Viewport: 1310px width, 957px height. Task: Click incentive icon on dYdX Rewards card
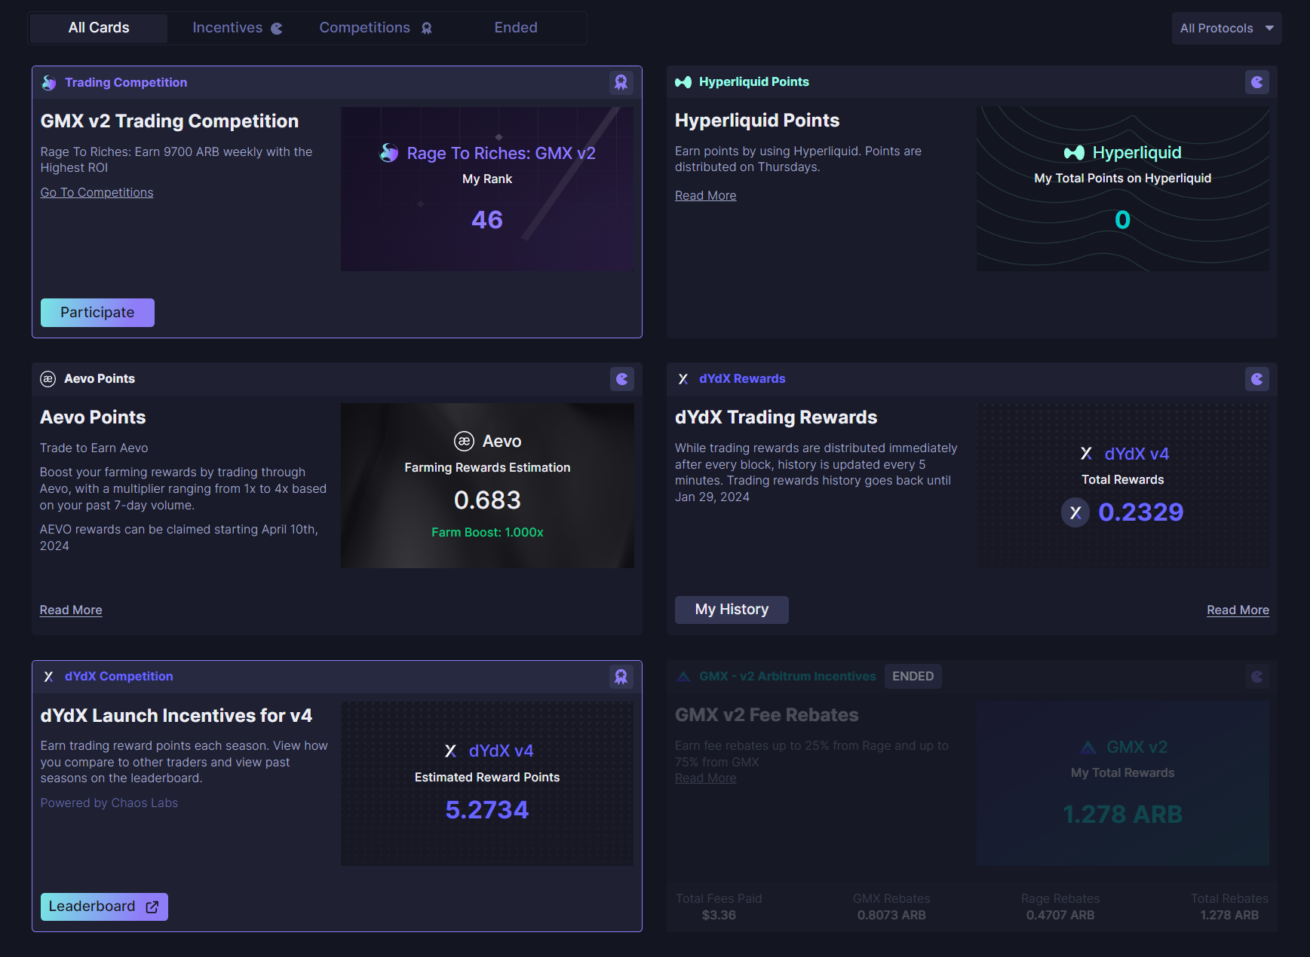click(1256, 379)
